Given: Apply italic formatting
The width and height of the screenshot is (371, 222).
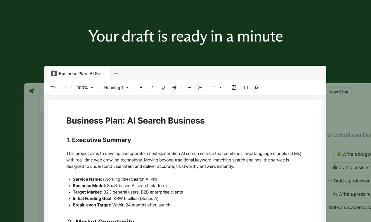Looking at the screenshot, I should [x=152, y=87].
